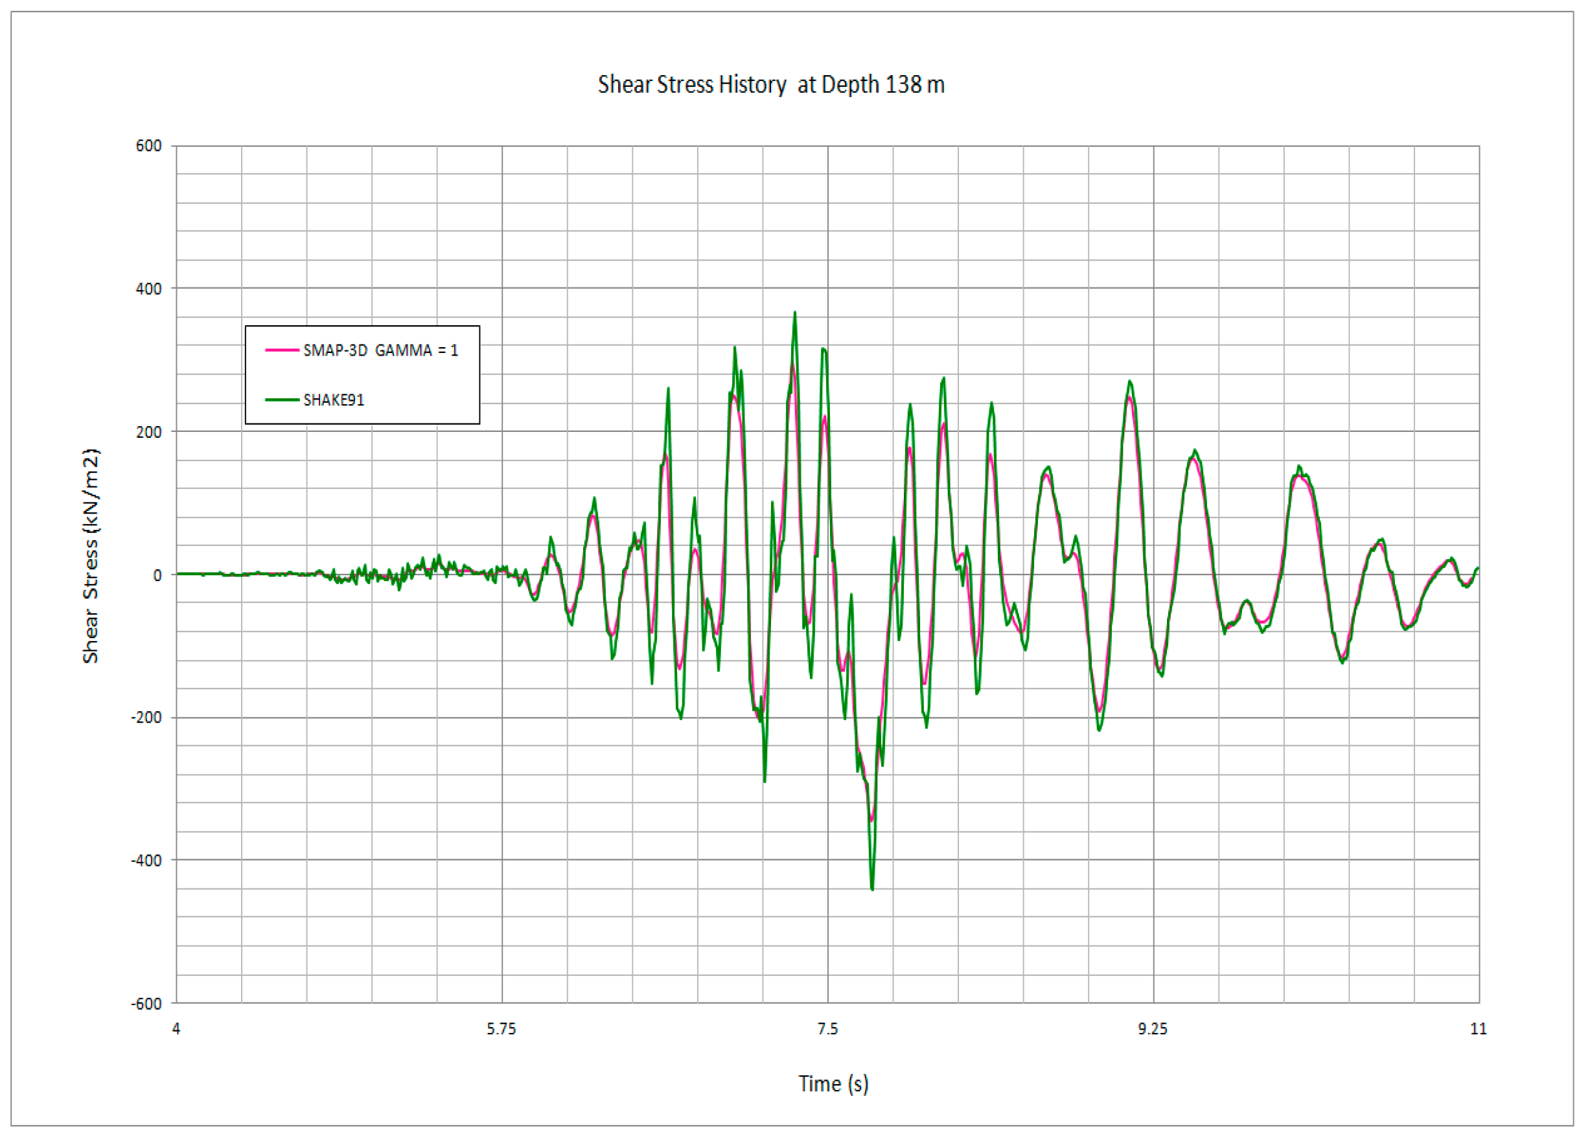Click the 'SHAKE91' legend label

tap(334, 400)
